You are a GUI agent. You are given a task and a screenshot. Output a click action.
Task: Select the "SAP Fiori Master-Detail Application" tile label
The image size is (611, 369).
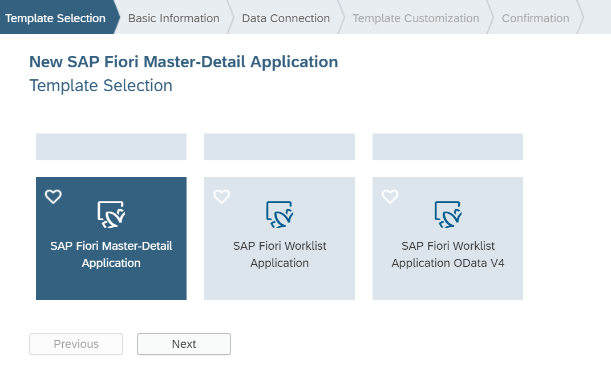tap(111, 254)
